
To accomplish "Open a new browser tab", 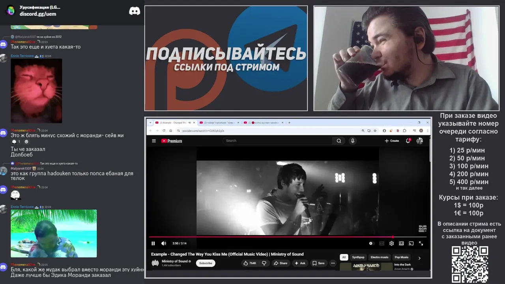I will click(289, 123).
